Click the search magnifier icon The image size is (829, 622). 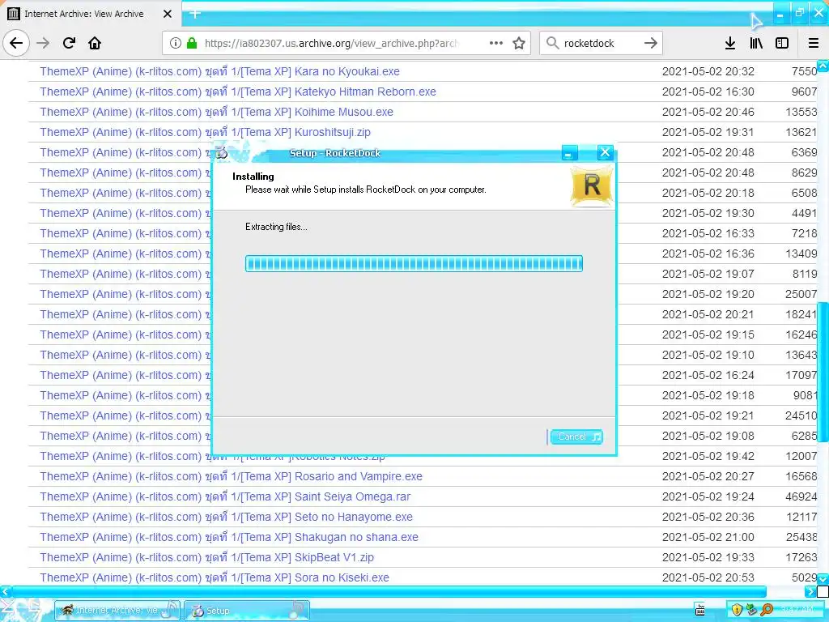tap(552, 43)
